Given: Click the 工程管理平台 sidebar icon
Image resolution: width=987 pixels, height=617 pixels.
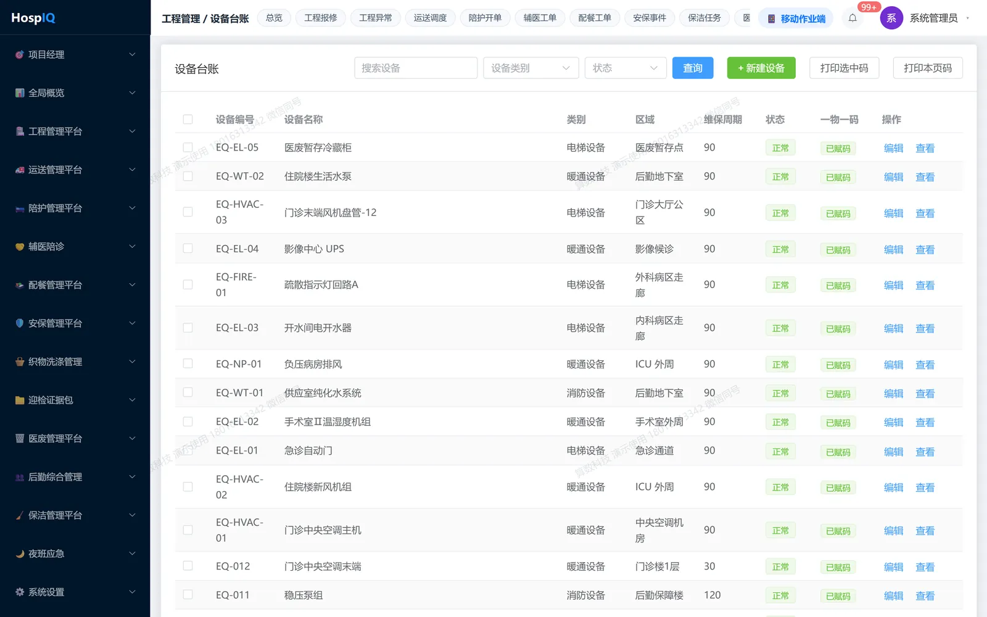Looking at the screenshot, I should tap(20, 131).
